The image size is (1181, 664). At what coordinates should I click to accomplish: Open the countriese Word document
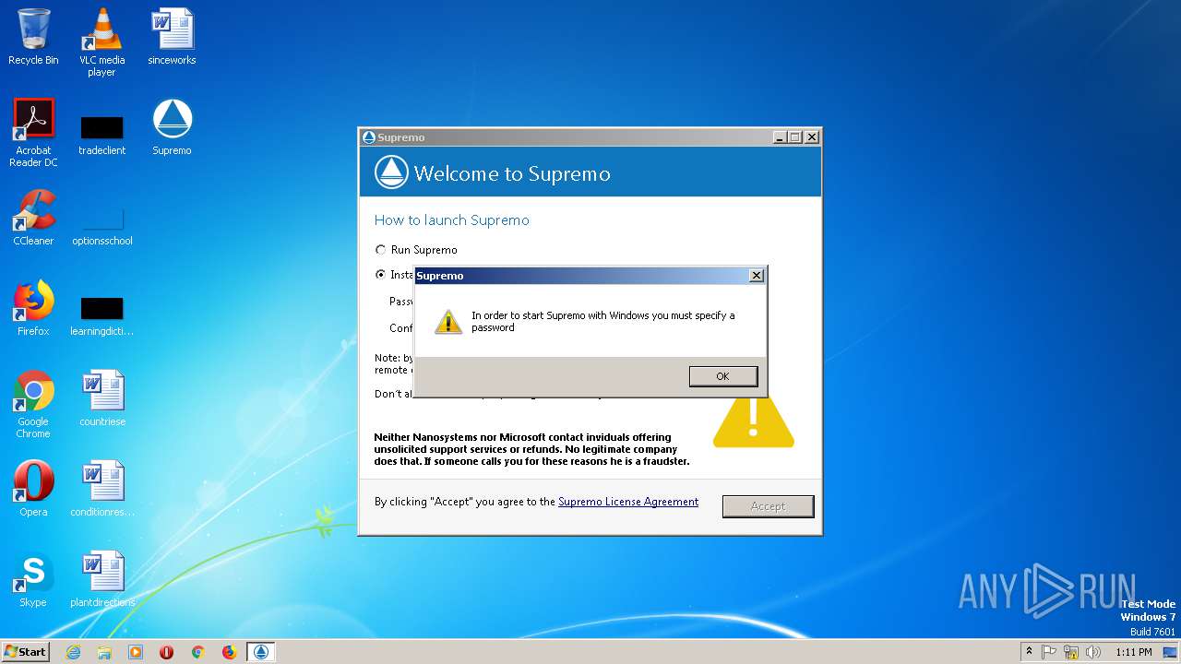101,398
